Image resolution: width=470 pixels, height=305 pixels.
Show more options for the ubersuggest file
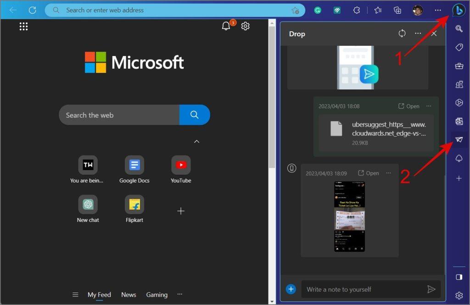pos(429,106)
